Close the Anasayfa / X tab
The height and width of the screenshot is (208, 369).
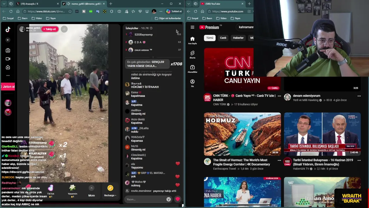point(58,4)
